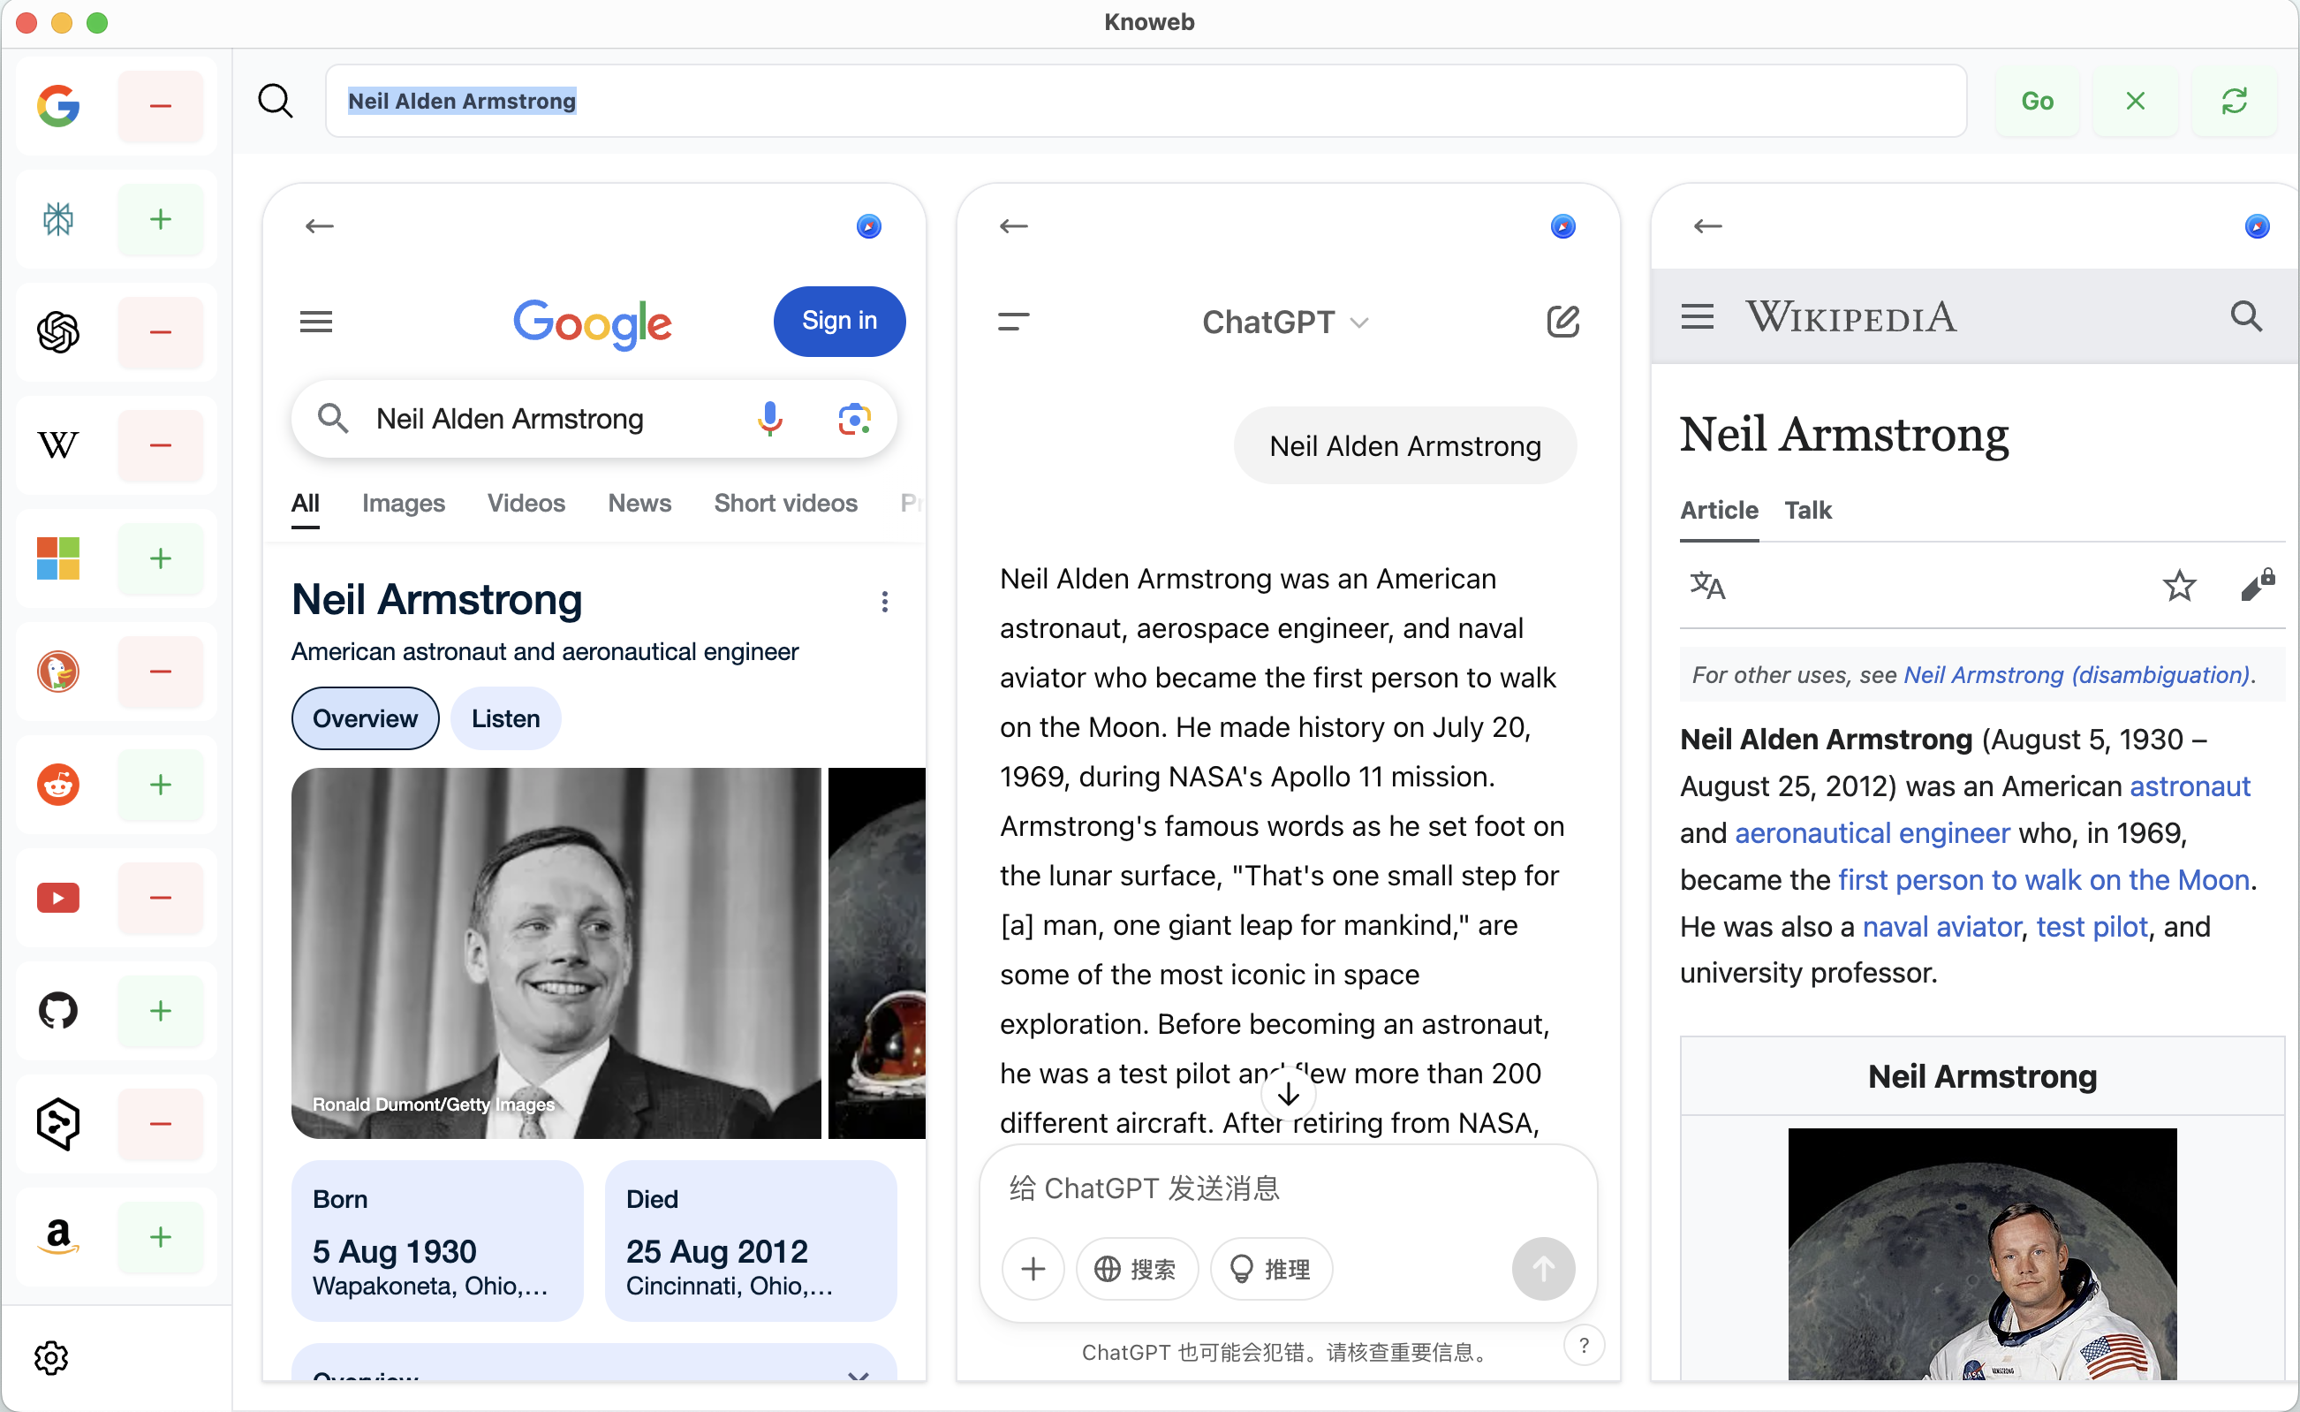The image size is (2300, 1412).
Task: Open settings via the gear icon
Action: click(x=51, y=1358)
